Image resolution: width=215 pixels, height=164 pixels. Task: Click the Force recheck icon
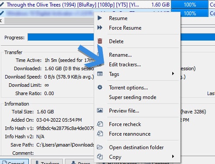[100, 124]
